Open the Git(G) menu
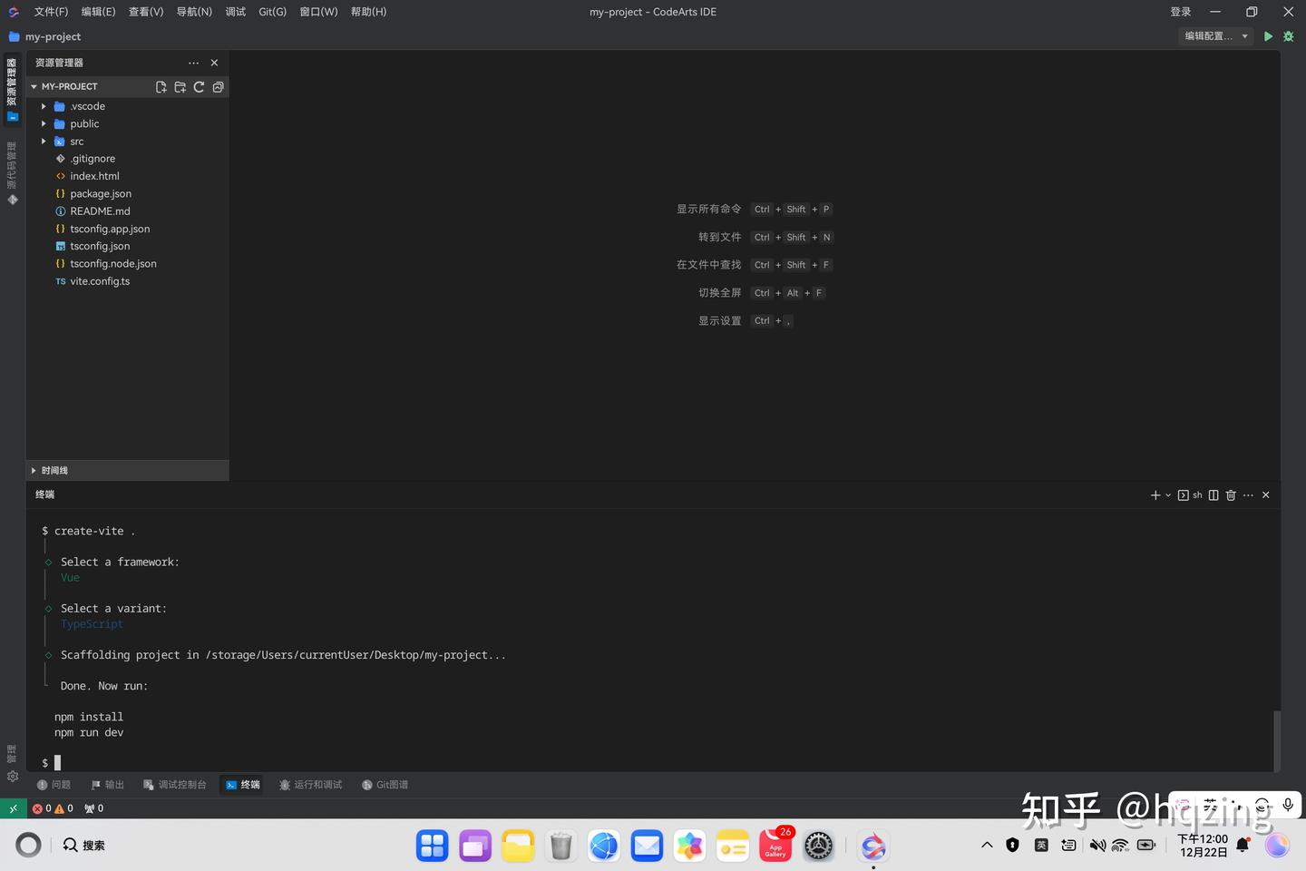This screenshot has width=1306, height=871. [x=271, y=12]
